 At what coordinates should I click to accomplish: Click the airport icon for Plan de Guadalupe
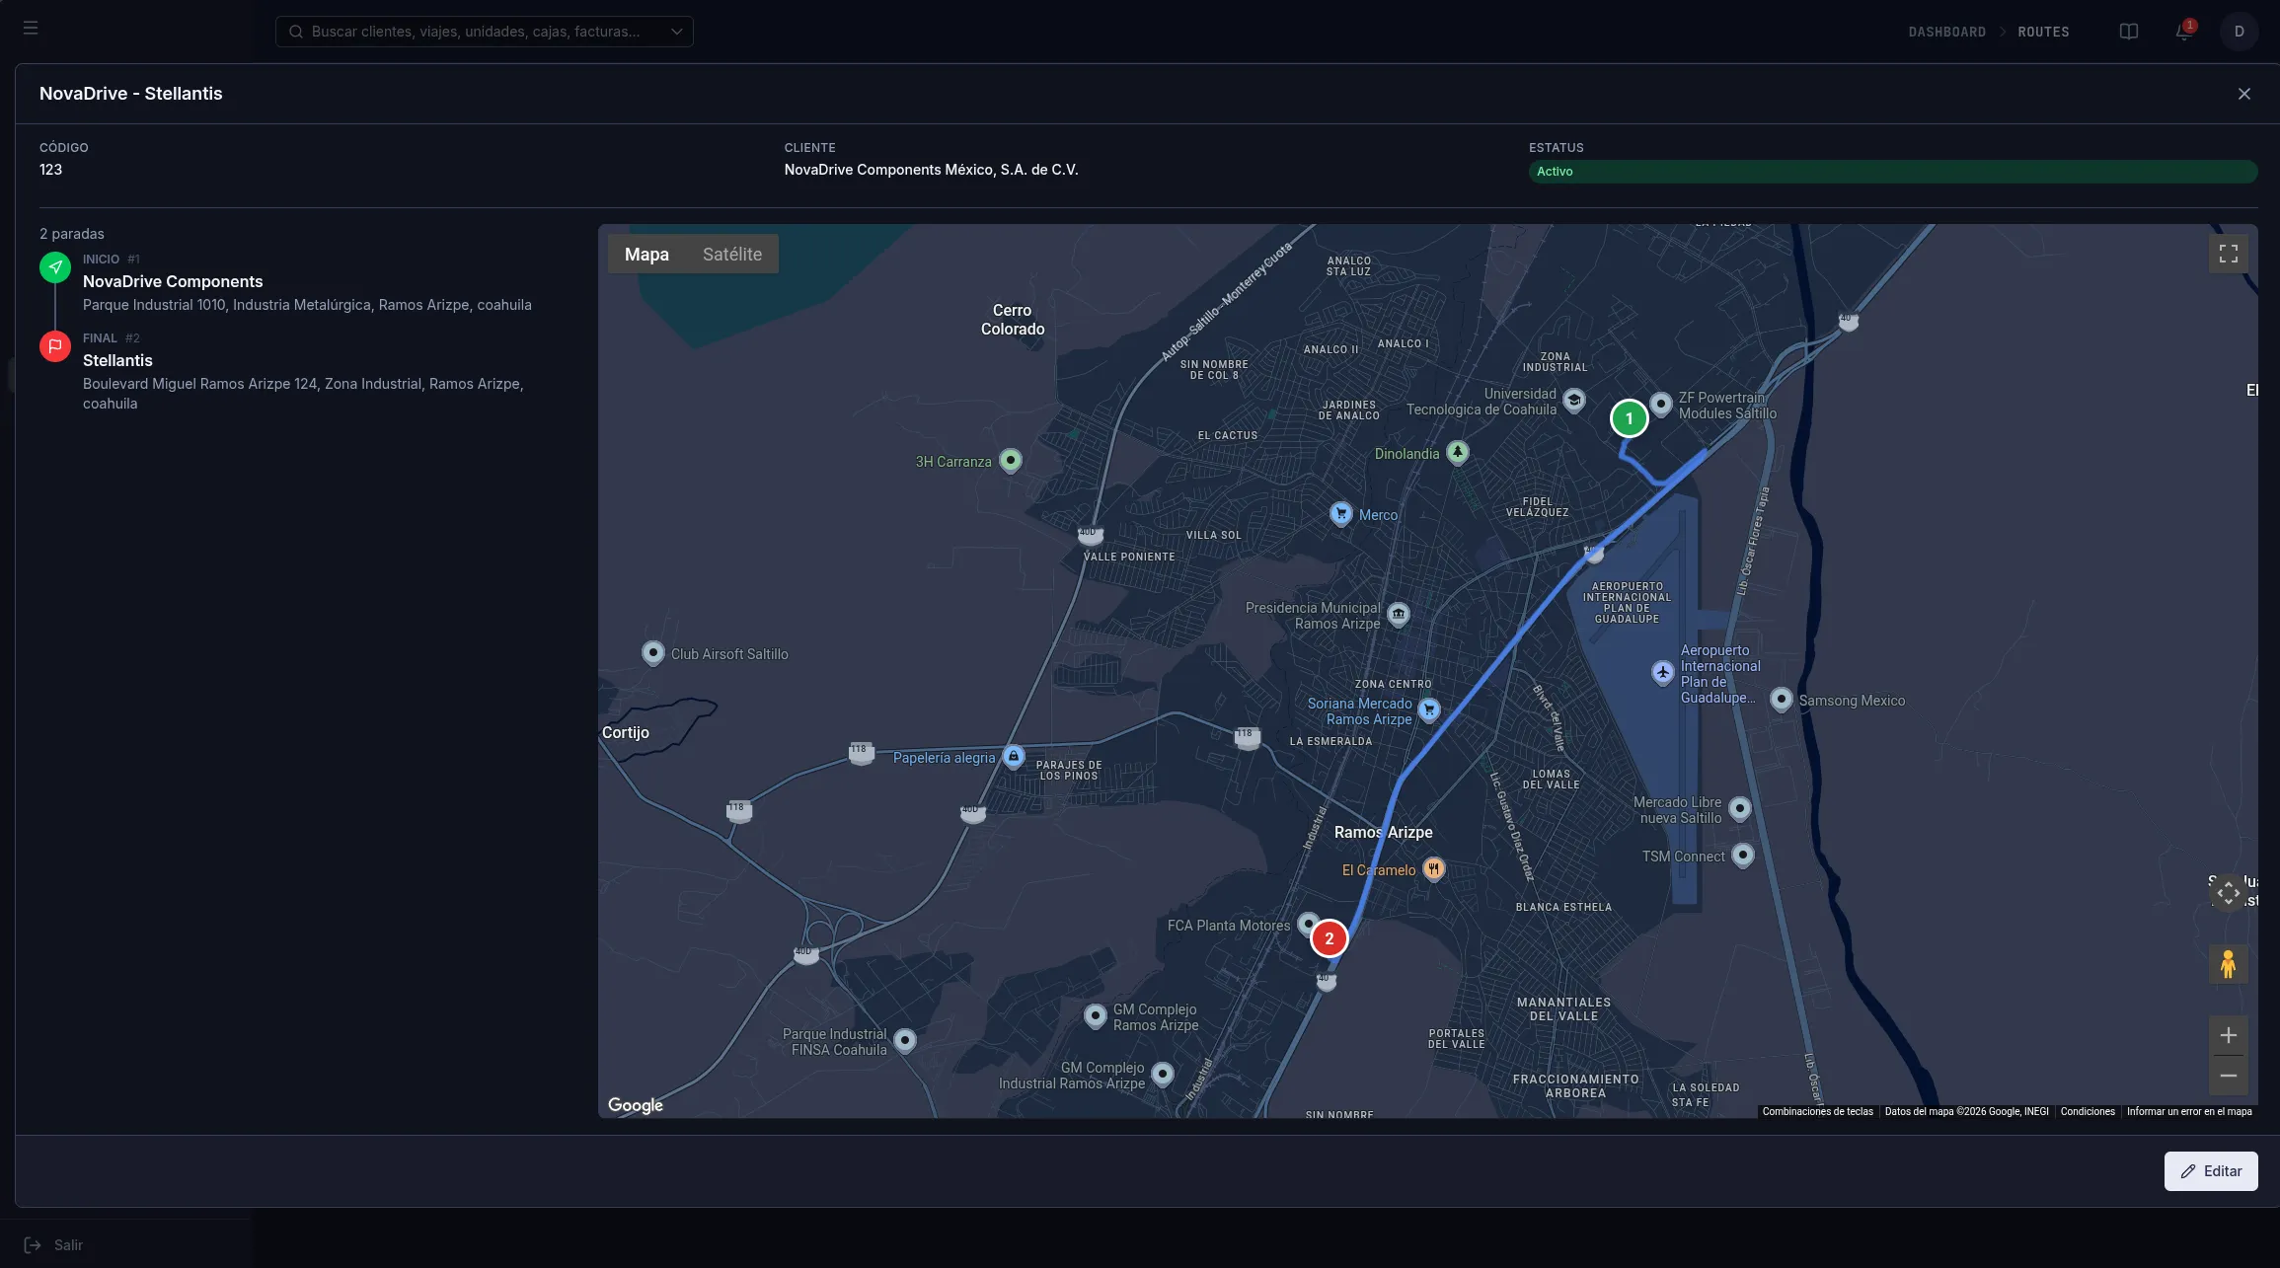click(x=1662, y=673)
